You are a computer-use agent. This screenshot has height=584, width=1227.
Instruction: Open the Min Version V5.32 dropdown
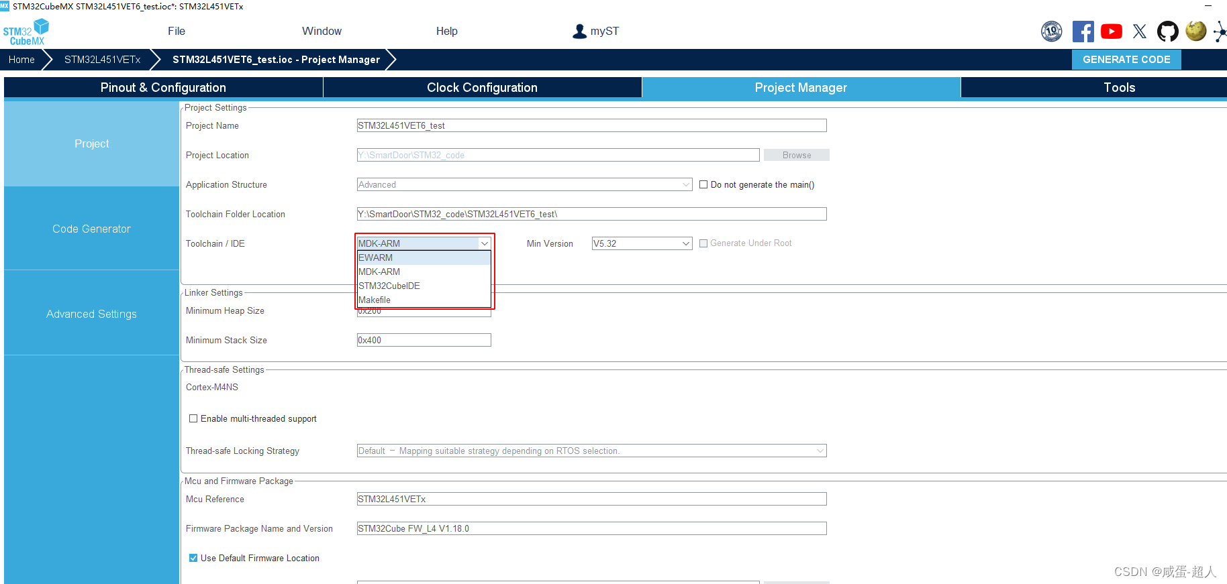pos(642,243)
